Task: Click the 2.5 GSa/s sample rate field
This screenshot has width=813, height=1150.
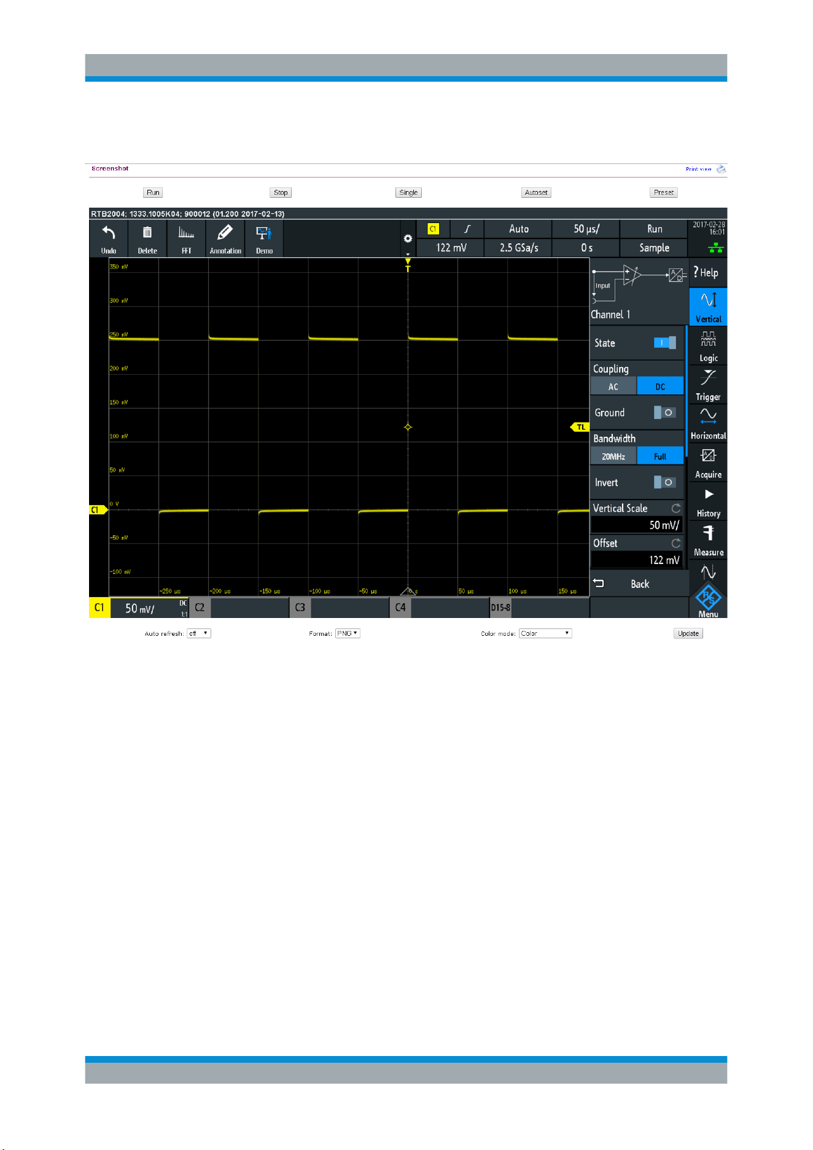Action: pyautogui.click(x=518, y=248)
